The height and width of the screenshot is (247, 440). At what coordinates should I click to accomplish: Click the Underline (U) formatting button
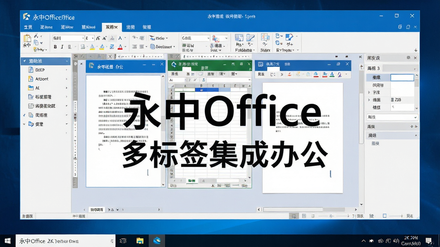69,47
